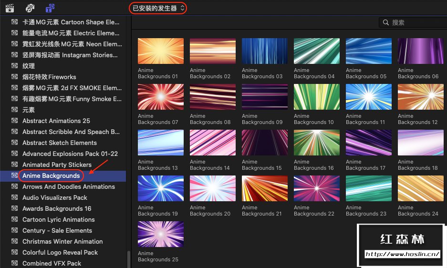Select Anime Backgrounds 16 thumbnail
This screenshot has height=268, width=447.
click(x=317, y=143)
